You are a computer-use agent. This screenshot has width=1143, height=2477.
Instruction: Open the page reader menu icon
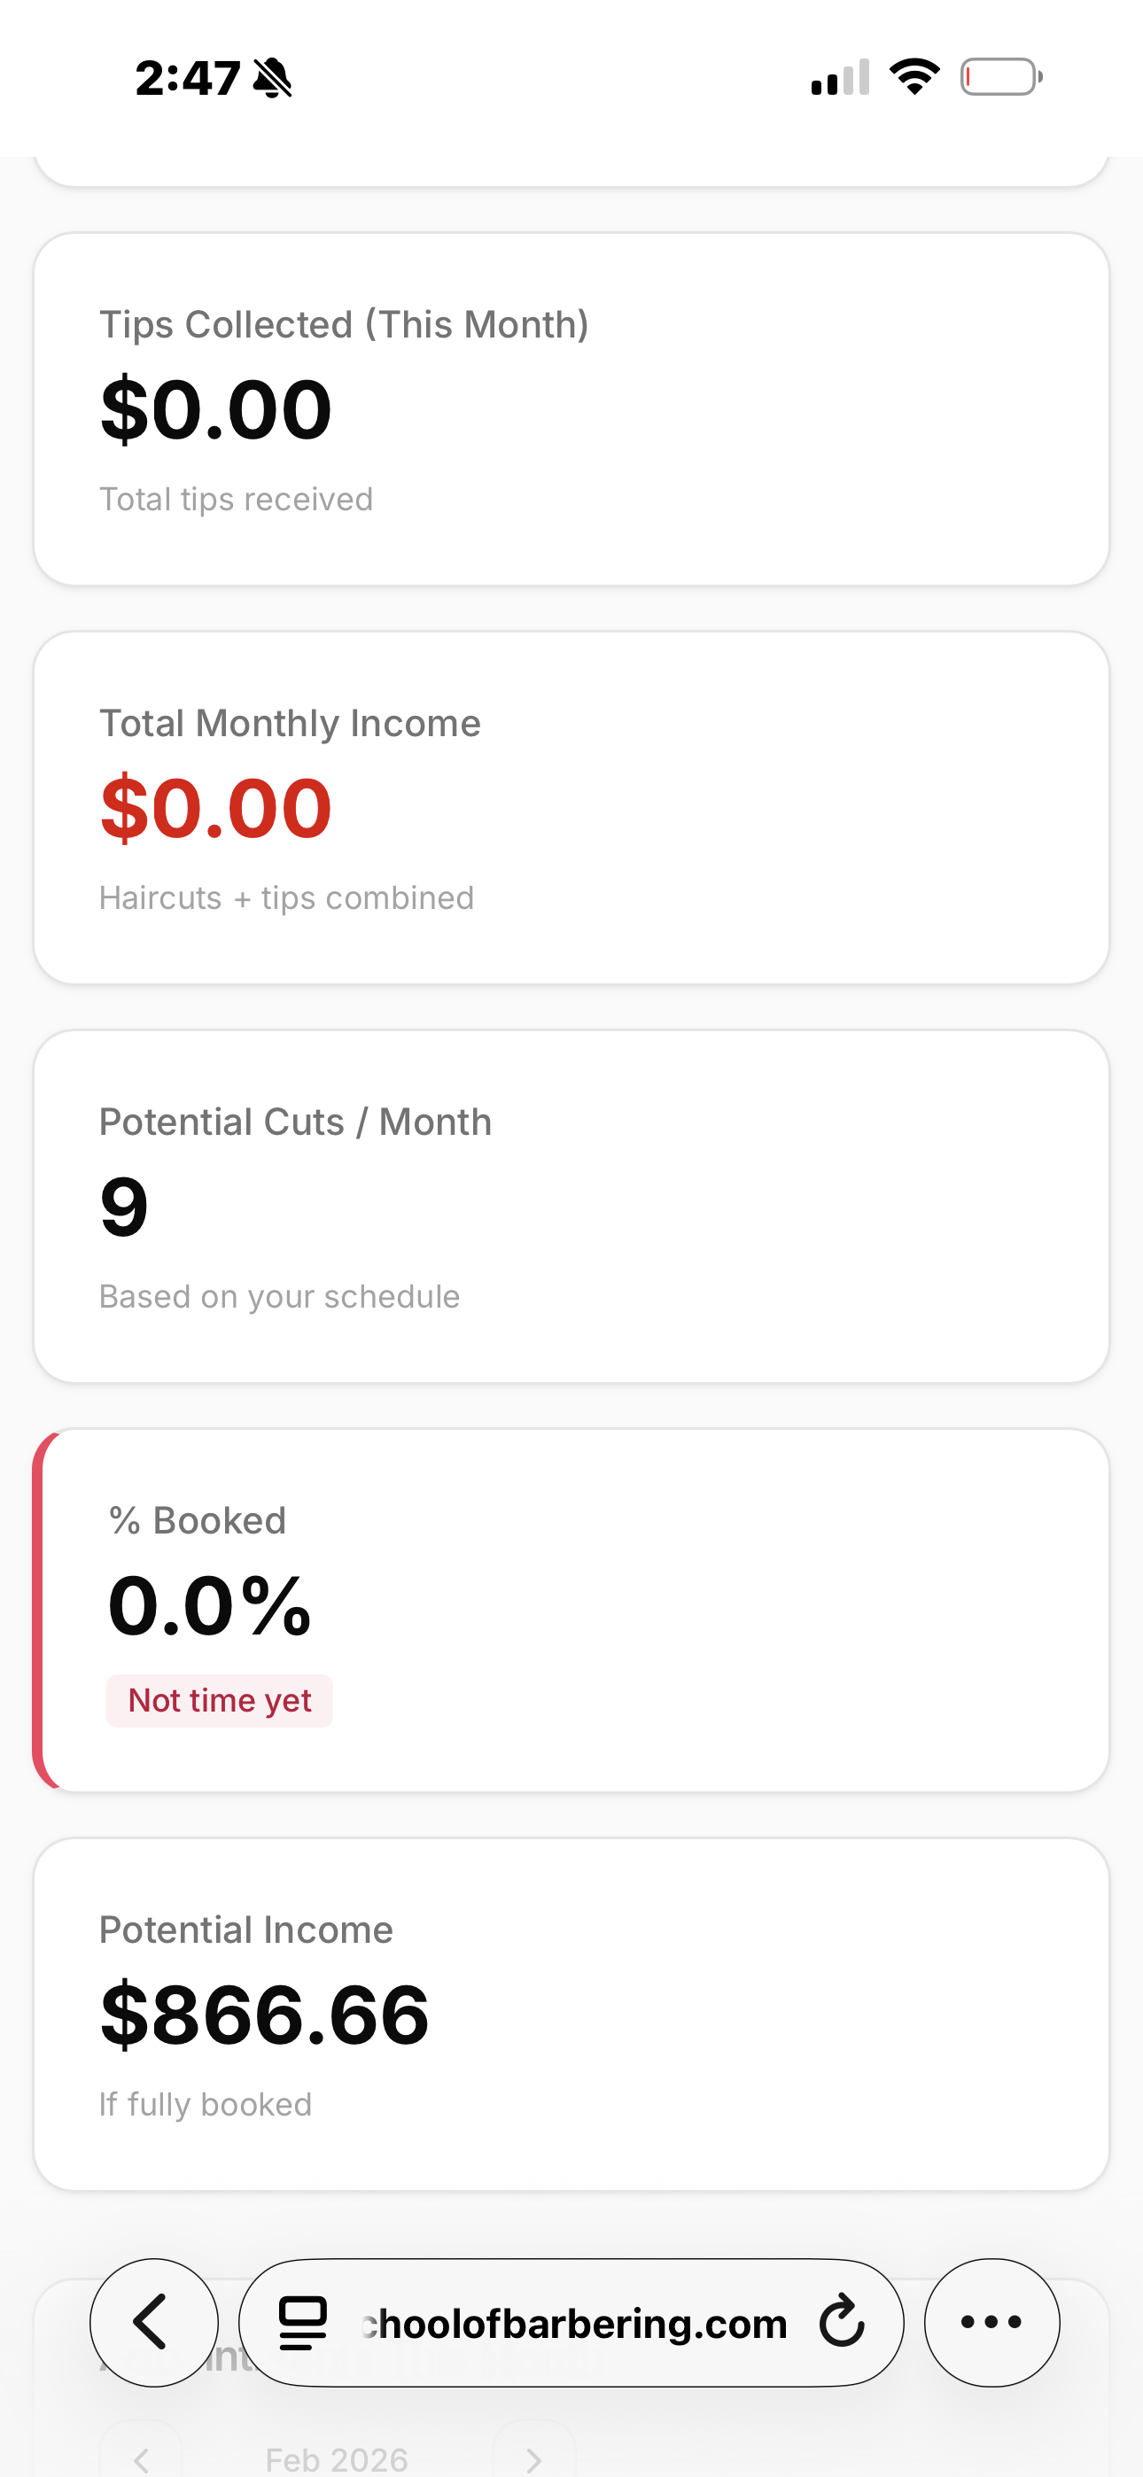coord(303,2322)
